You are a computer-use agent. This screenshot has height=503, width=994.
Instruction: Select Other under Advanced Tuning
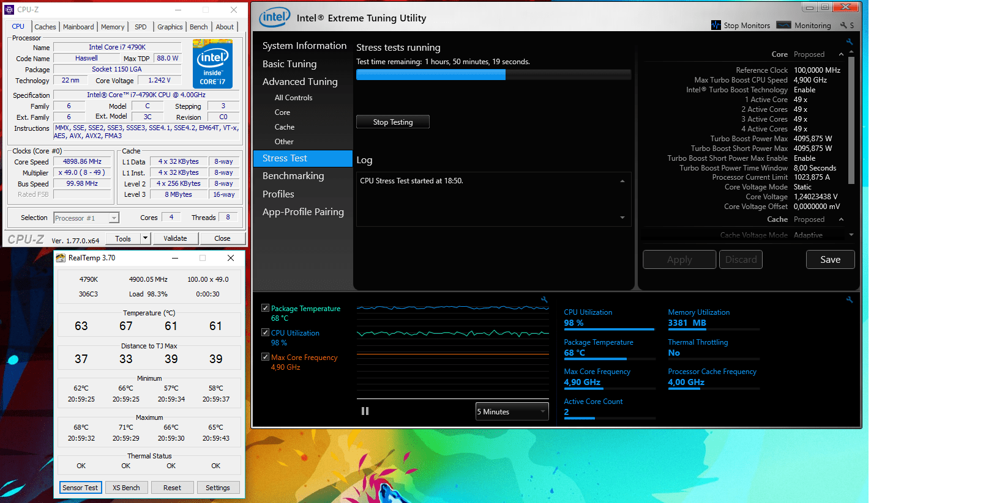(284, 142)
